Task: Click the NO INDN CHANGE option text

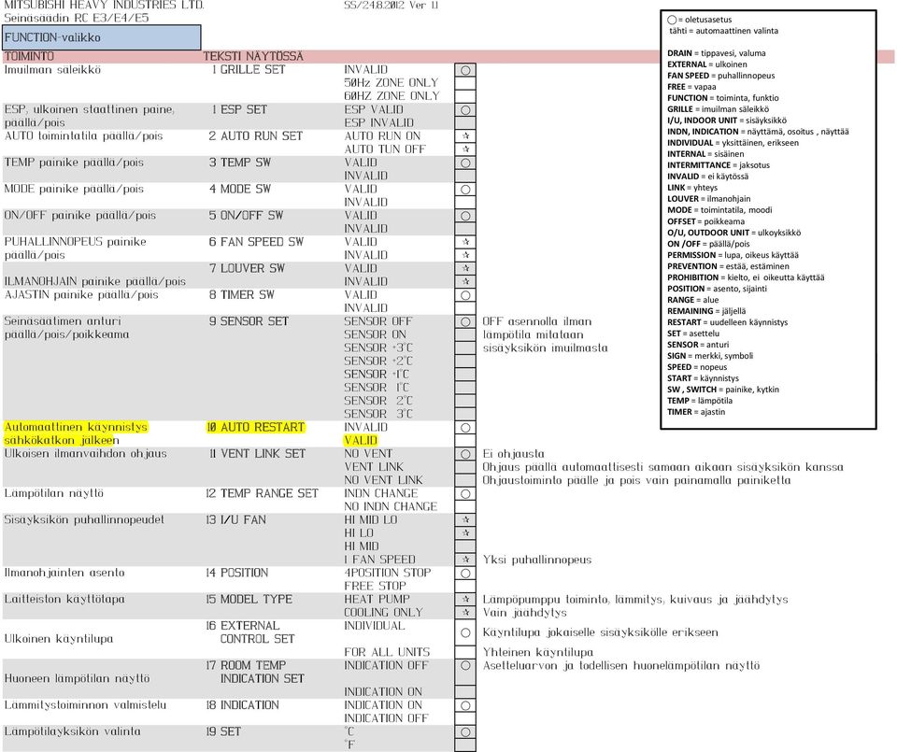Action: pos(391,506)
